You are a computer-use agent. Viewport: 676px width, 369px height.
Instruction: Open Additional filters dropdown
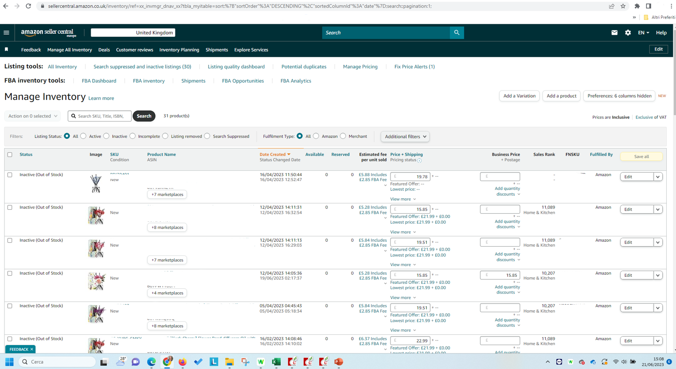(405, 137)
